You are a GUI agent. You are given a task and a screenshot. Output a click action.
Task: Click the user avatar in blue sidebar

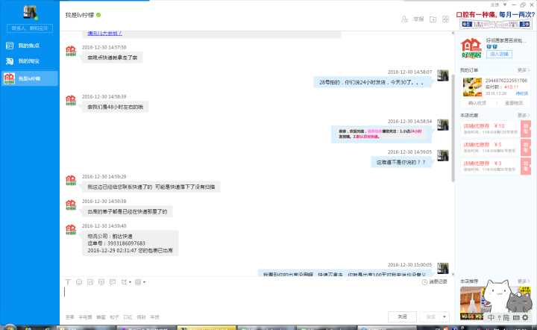tap(30, 13)
